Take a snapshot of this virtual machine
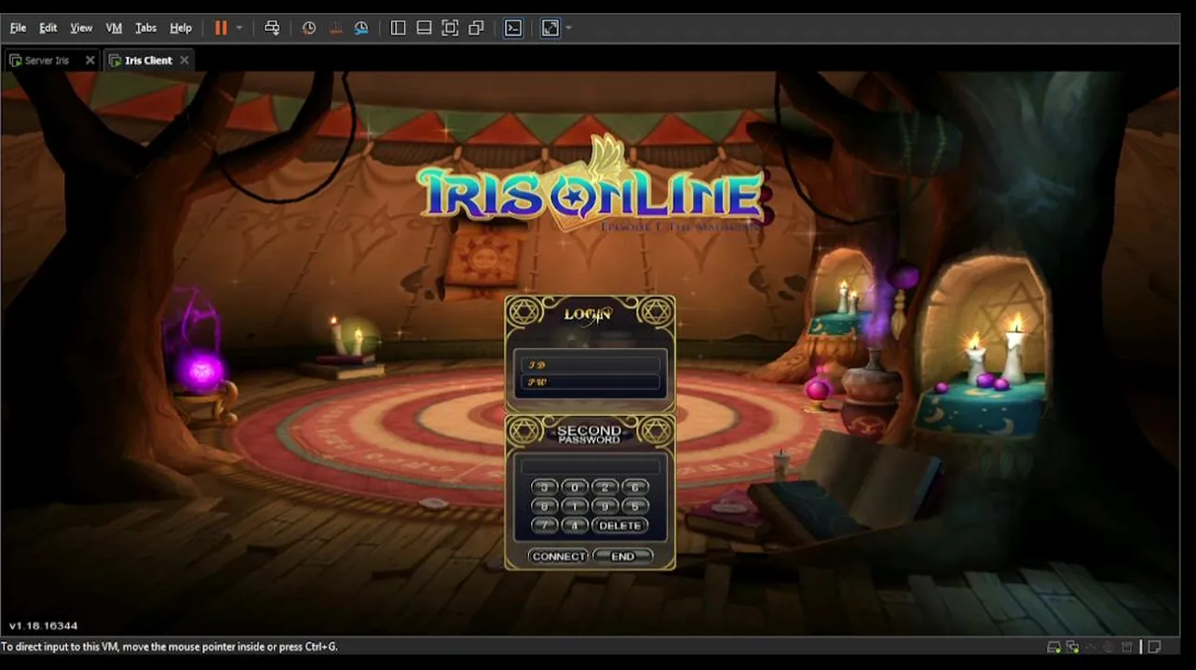This screenshot has height=670, width=1196. pos(309,28)
